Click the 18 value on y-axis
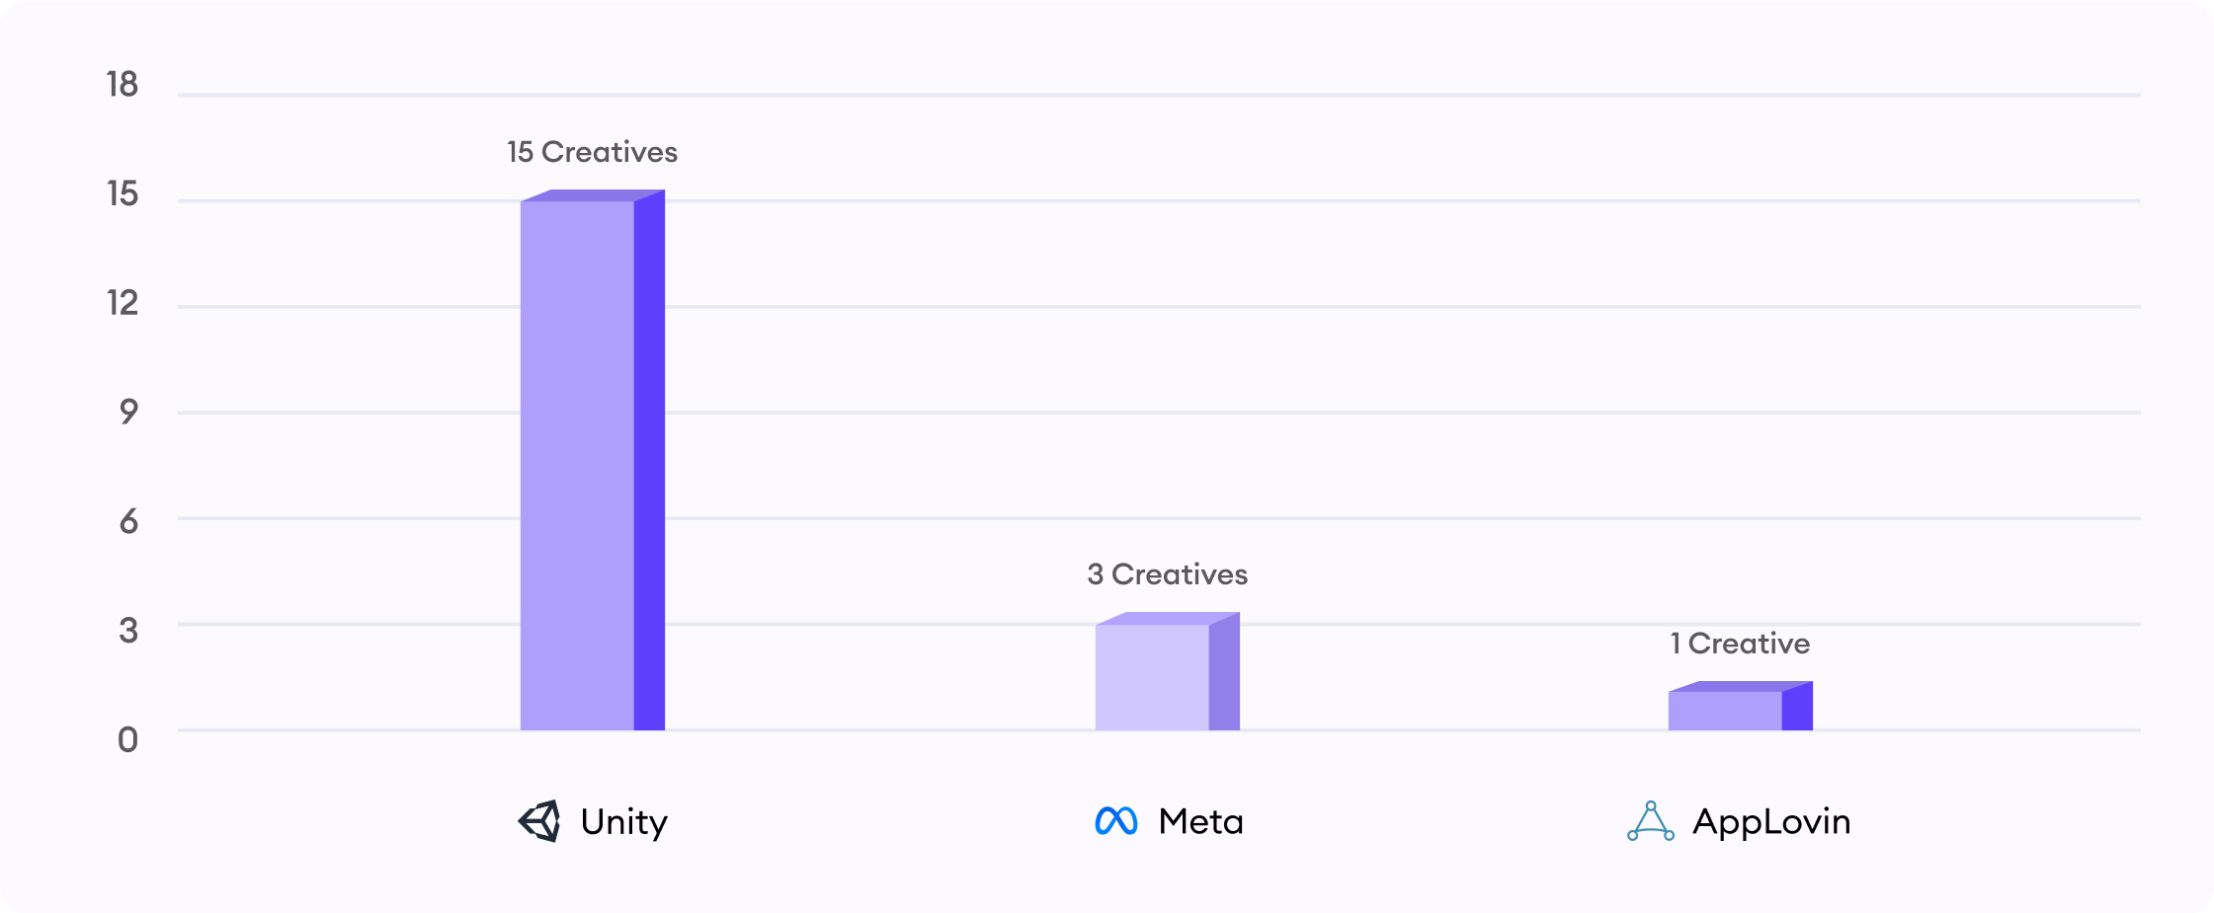The width and height of the screenshot is (2214, 913). (x=123, y=85)
